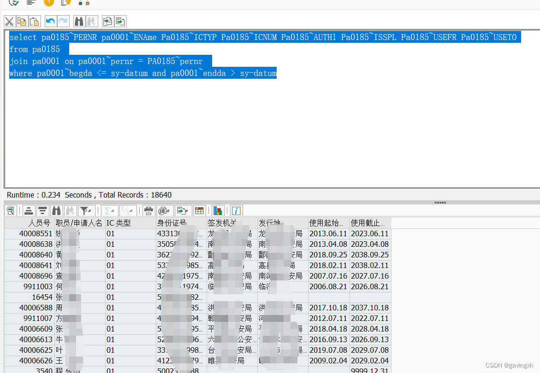Open the bar chart graphic view icon
Screen dimensions: 540x373
tap(218, 210)
